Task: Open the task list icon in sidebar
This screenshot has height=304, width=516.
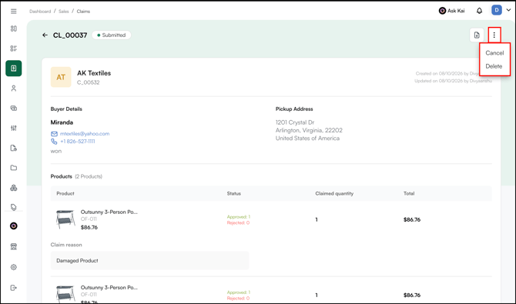Action: 14,48
